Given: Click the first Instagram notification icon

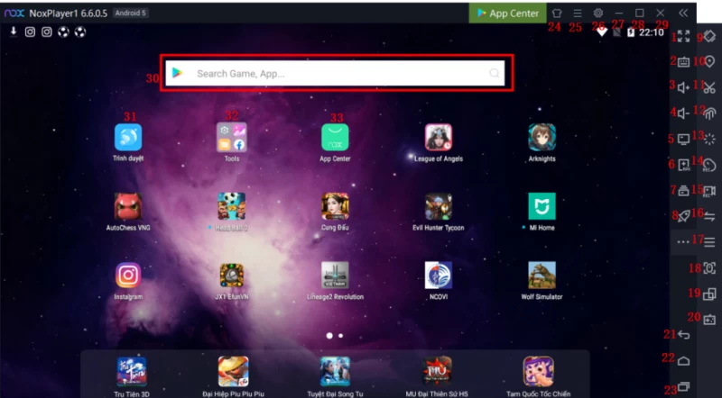Looking at the screenshot, I should pyautogui.click(x=30, y=32).
